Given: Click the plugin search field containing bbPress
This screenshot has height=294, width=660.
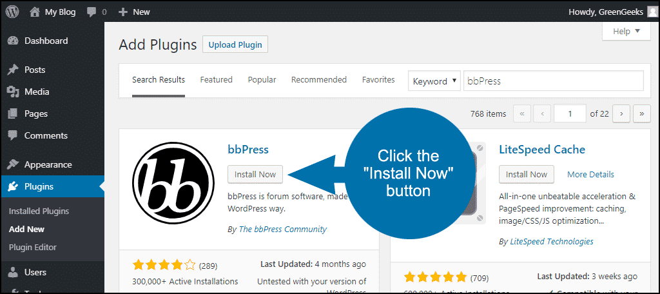Looking at the screenshot, I should click(554, 81).
